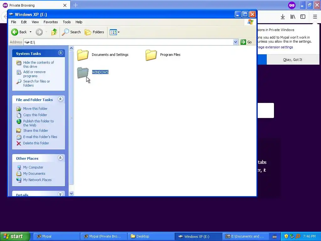
Task: Open the Back history dropdown arrow
Action: point(30,32)
